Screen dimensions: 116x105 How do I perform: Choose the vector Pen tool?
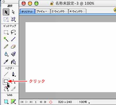13,74
